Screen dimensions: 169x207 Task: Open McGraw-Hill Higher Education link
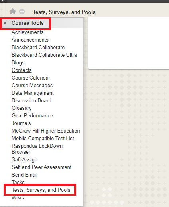(46, 131)
